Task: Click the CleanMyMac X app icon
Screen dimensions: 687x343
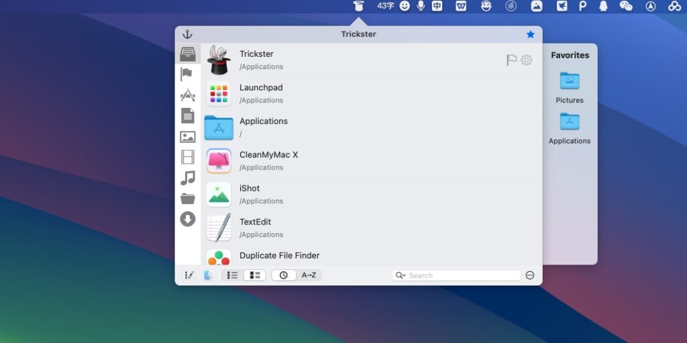Action: pos(219,161)
